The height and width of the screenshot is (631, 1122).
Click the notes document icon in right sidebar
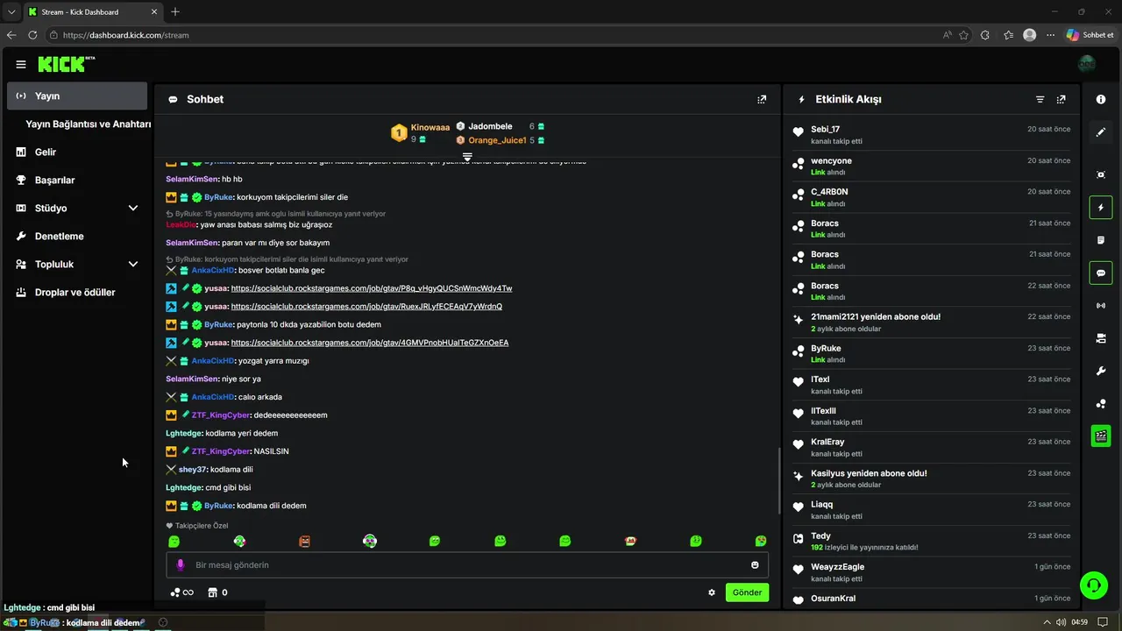1101,240
